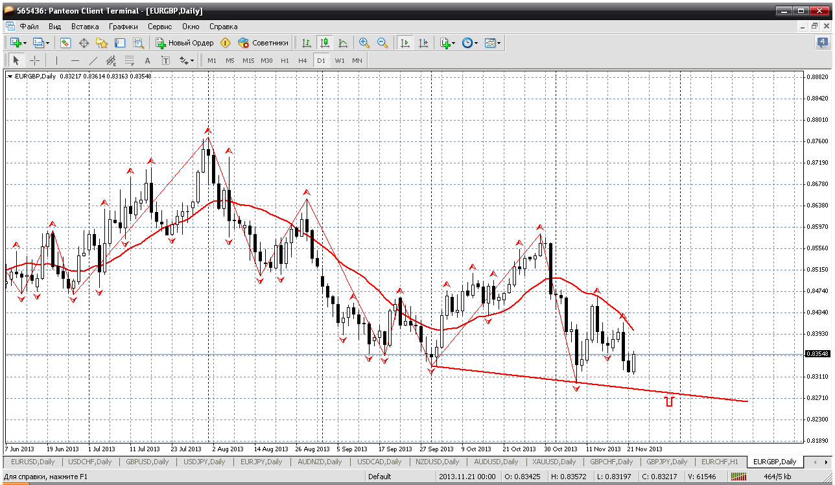Select the Fibonacci retracement tool

tap(129, 60)
